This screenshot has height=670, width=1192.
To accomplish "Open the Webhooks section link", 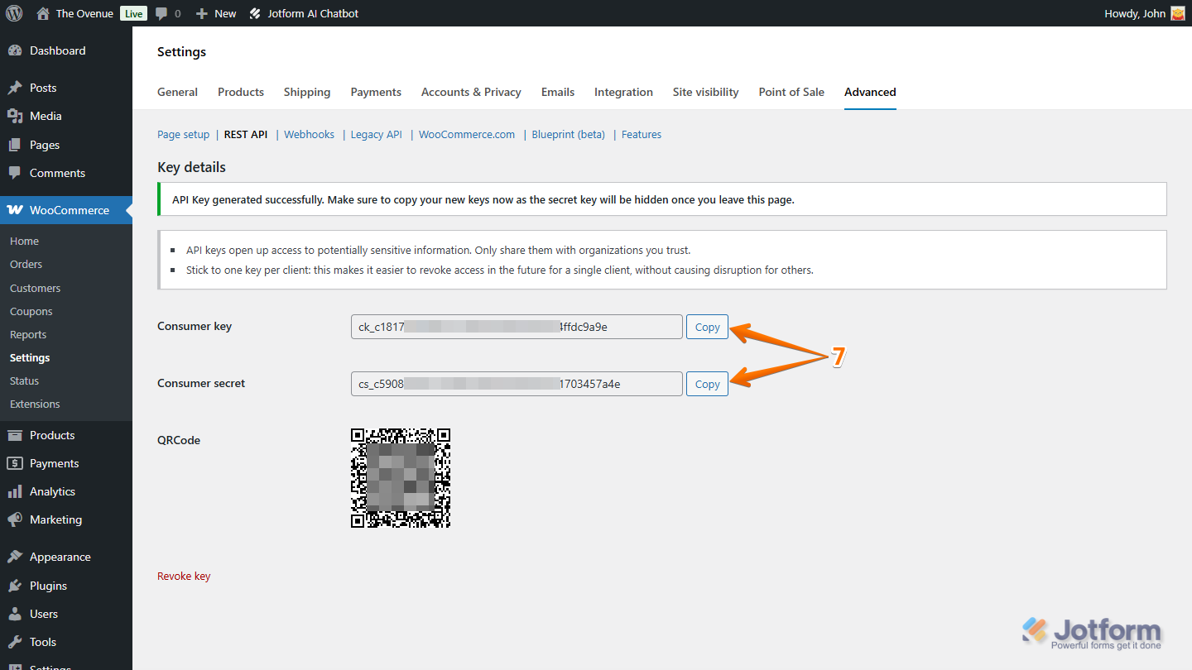I will 309,134.
